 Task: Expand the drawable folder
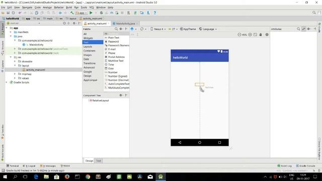(x=15, y=61)
